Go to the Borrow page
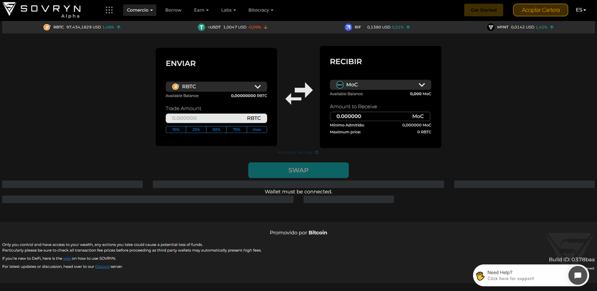 [x=173, y=10]
